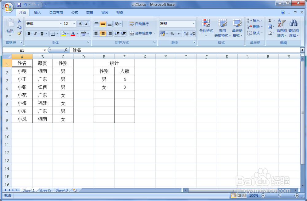This screenshot has height=201, width=307.
Task: Click the zoom in plus button
Action: 297,195
